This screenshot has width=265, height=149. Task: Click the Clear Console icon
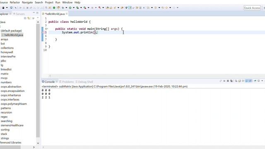coord(236,81)
